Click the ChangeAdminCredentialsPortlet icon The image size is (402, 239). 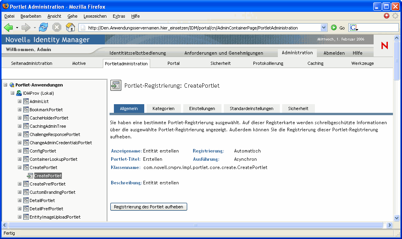[26, 143]
